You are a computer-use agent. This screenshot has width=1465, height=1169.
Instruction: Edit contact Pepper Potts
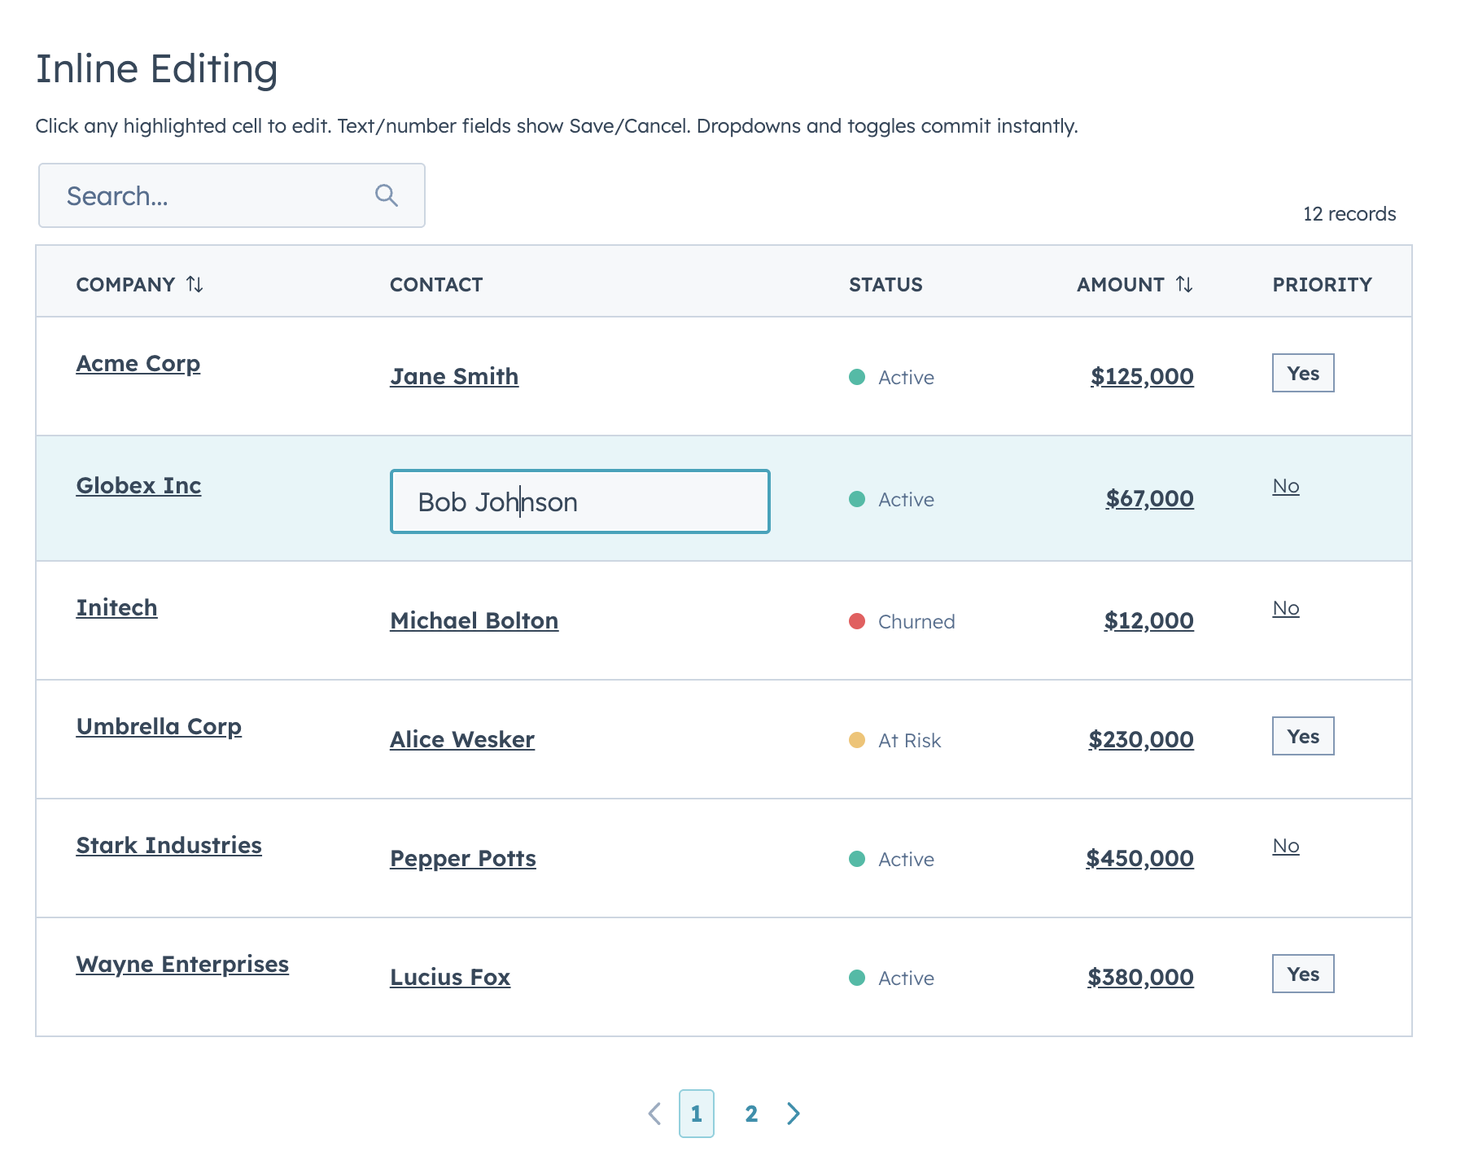(462, 859)
